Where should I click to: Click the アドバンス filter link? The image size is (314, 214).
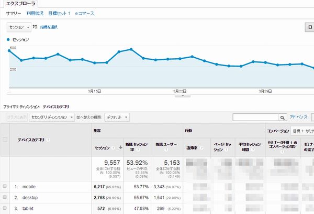coord(298,117)
